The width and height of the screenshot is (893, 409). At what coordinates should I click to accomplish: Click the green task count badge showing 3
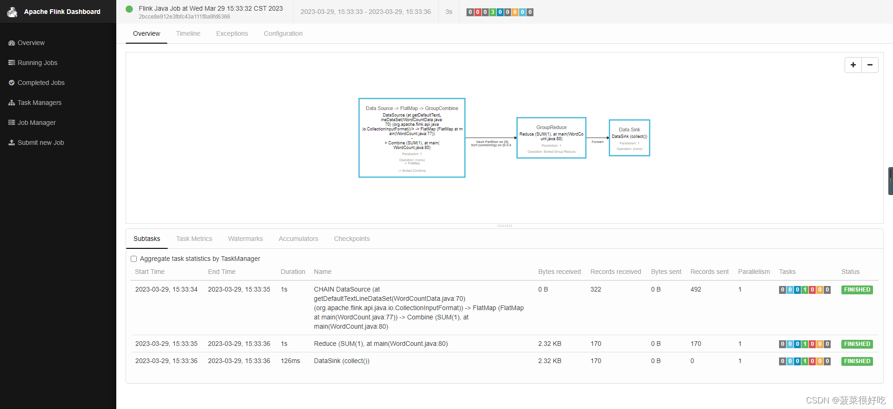coord(493,12)
